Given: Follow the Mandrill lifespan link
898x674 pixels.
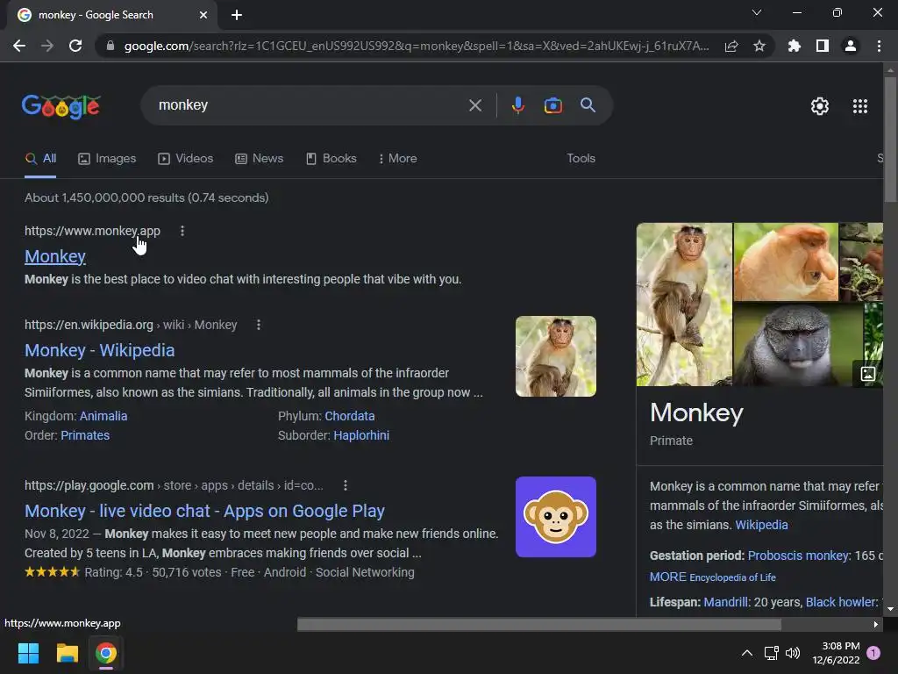Looking at the screenshot, I should (x=725, y=602).
